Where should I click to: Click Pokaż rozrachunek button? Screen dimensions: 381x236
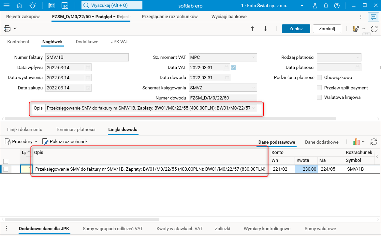(x=65, y=141)
